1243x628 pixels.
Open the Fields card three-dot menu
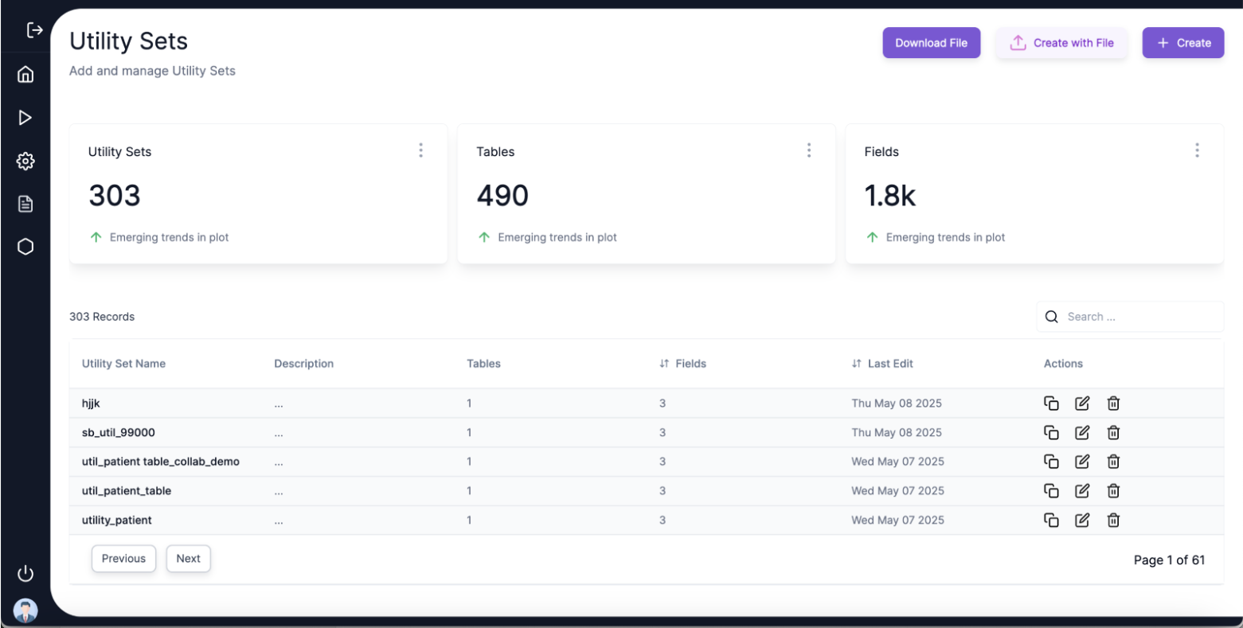click(x=1197, y=150)
